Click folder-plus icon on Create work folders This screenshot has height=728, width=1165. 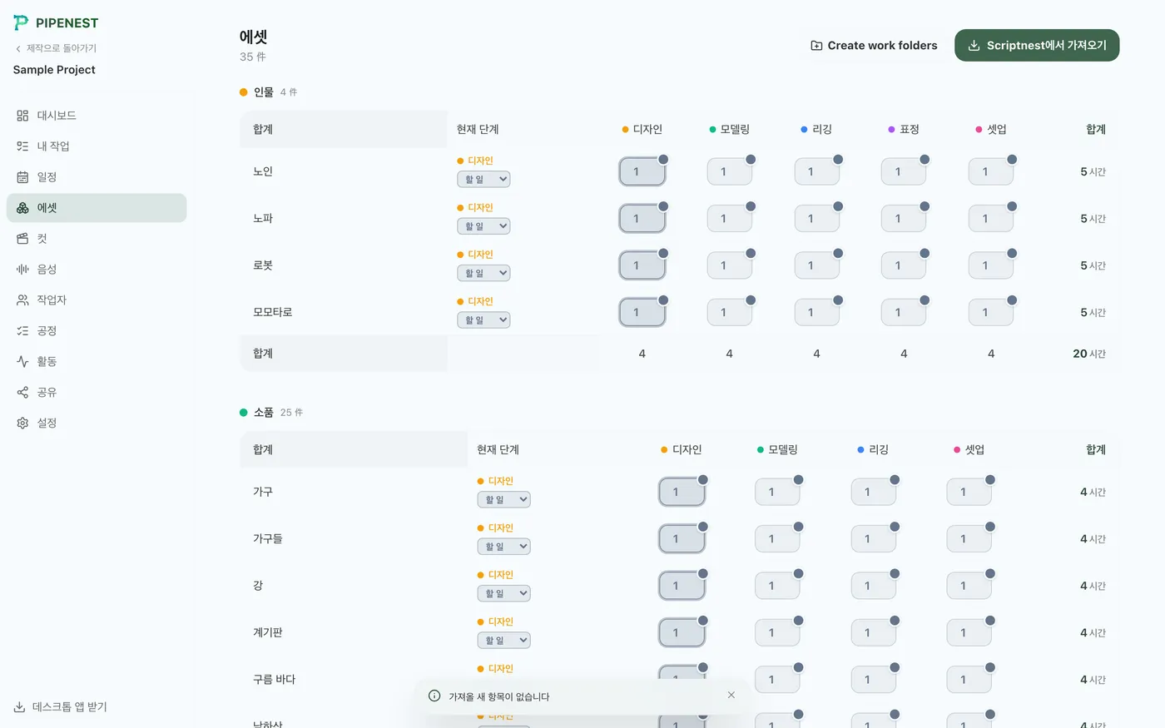click(x=816, y=46)
